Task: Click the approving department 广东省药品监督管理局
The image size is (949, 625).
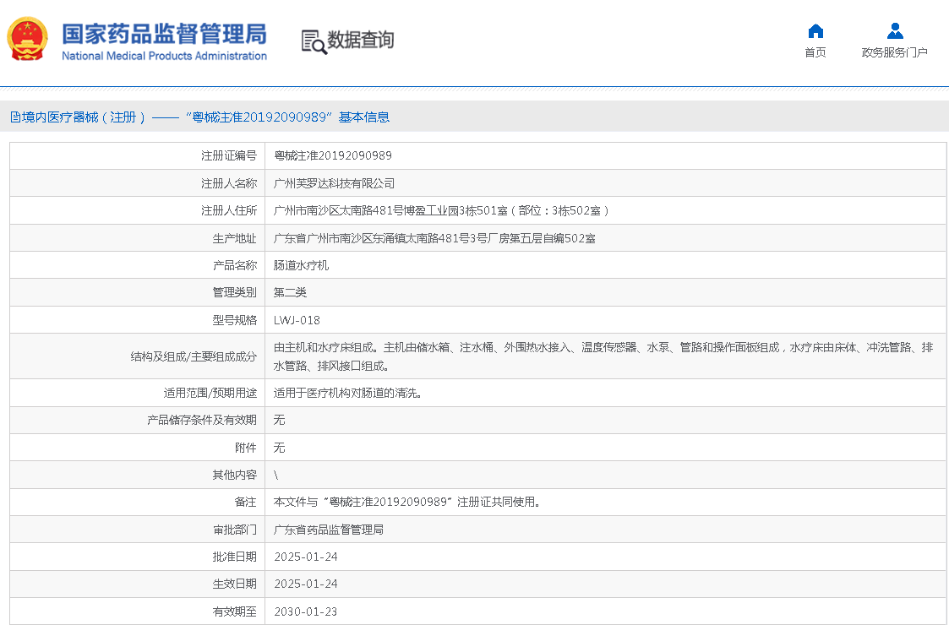Action: pyautogui.click(x=329, y=530)
